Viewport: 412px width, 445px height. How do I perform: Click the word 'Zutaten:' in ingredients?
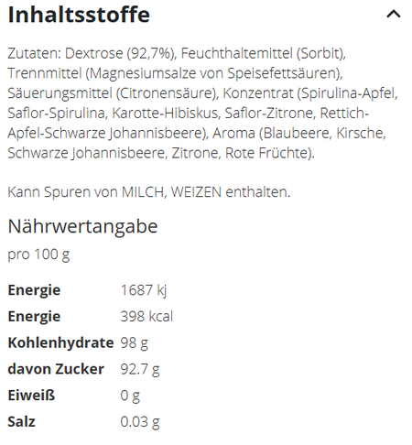(x=35, y=53)
